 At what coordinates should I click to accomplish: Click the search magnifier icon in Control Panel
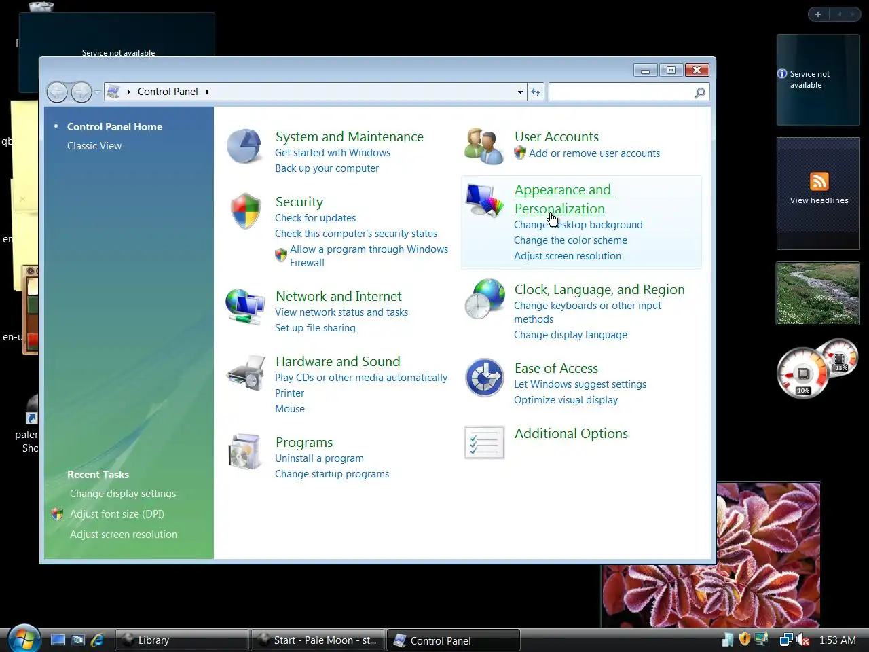pyautogui.click(x=700, y=92)
